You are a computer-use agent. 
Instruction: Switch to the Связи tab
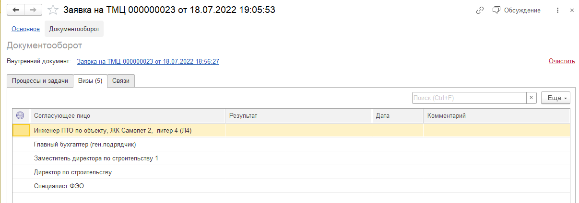121,81
